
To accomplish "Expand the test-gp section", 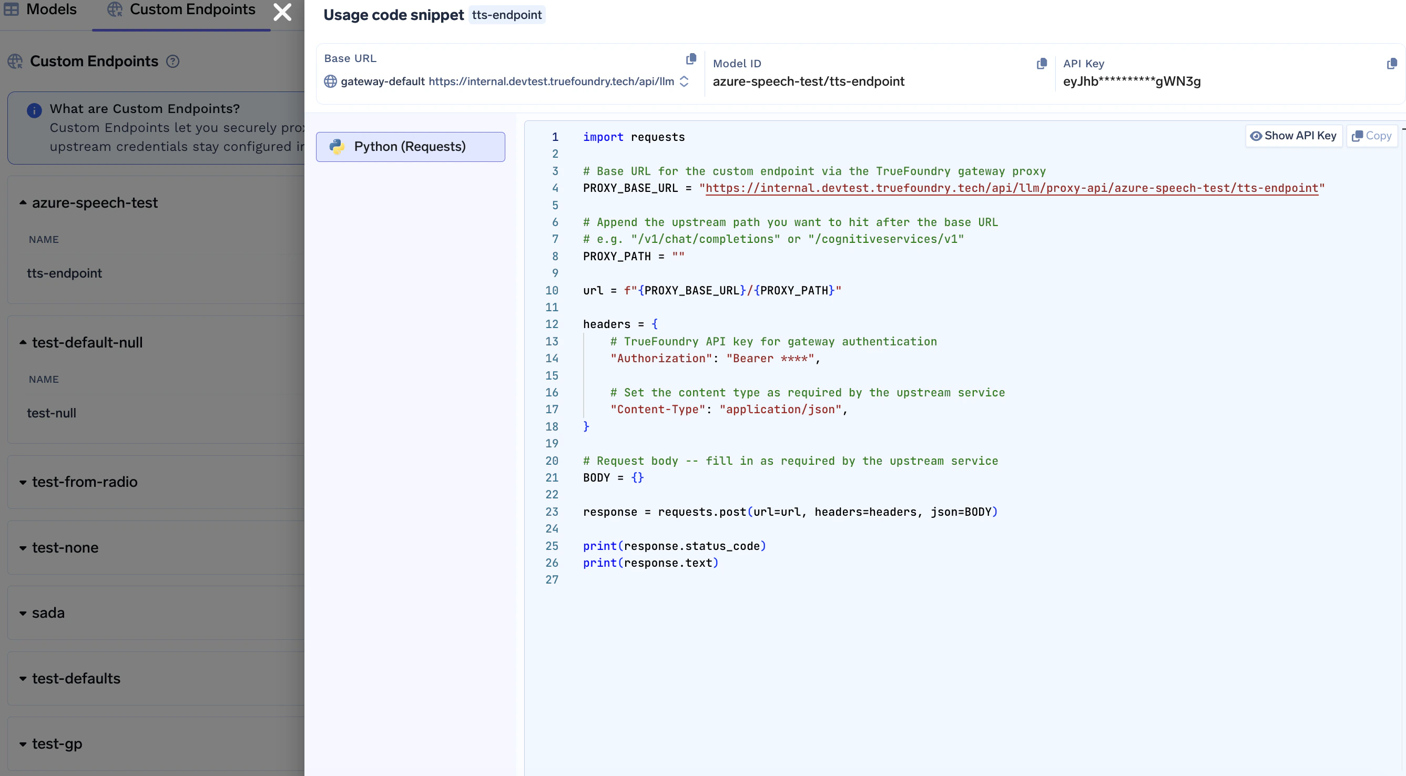I will coord(23,744).
